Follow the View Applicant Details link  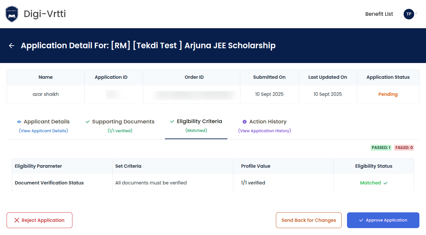click(x=43, y=131)
